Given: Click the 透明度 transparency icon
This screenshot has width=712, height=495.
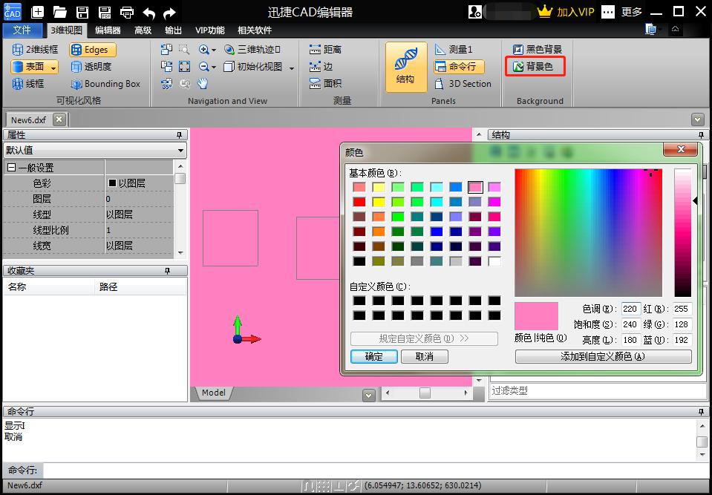Looking at the screenshot, I should 91,67.
